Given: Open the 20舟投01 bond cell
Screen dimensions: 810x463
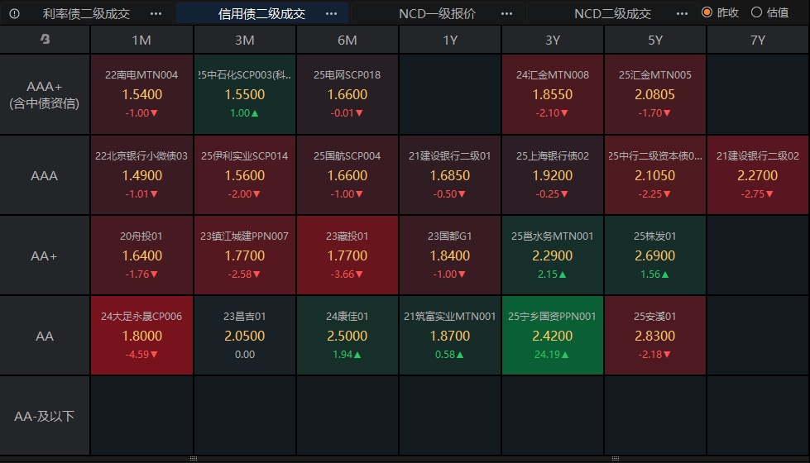Looking at the screenshot, I should click(141, 255).
